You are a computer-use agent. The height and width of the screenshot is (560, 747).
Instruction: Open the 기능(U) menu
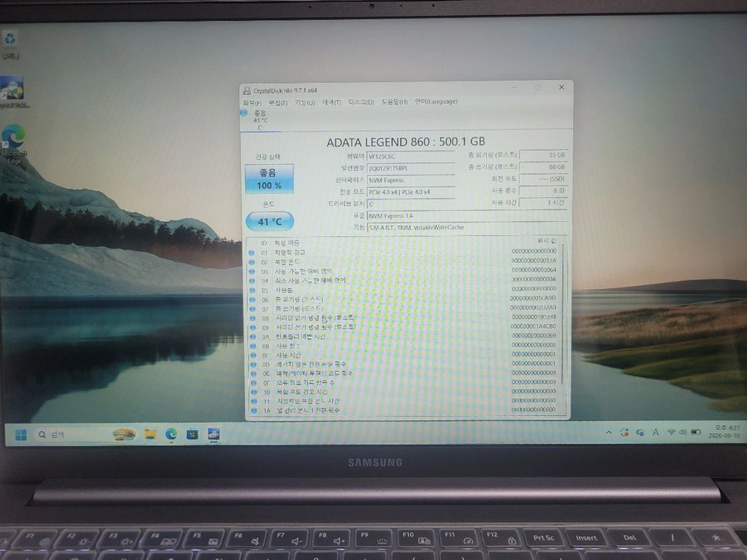305,102
